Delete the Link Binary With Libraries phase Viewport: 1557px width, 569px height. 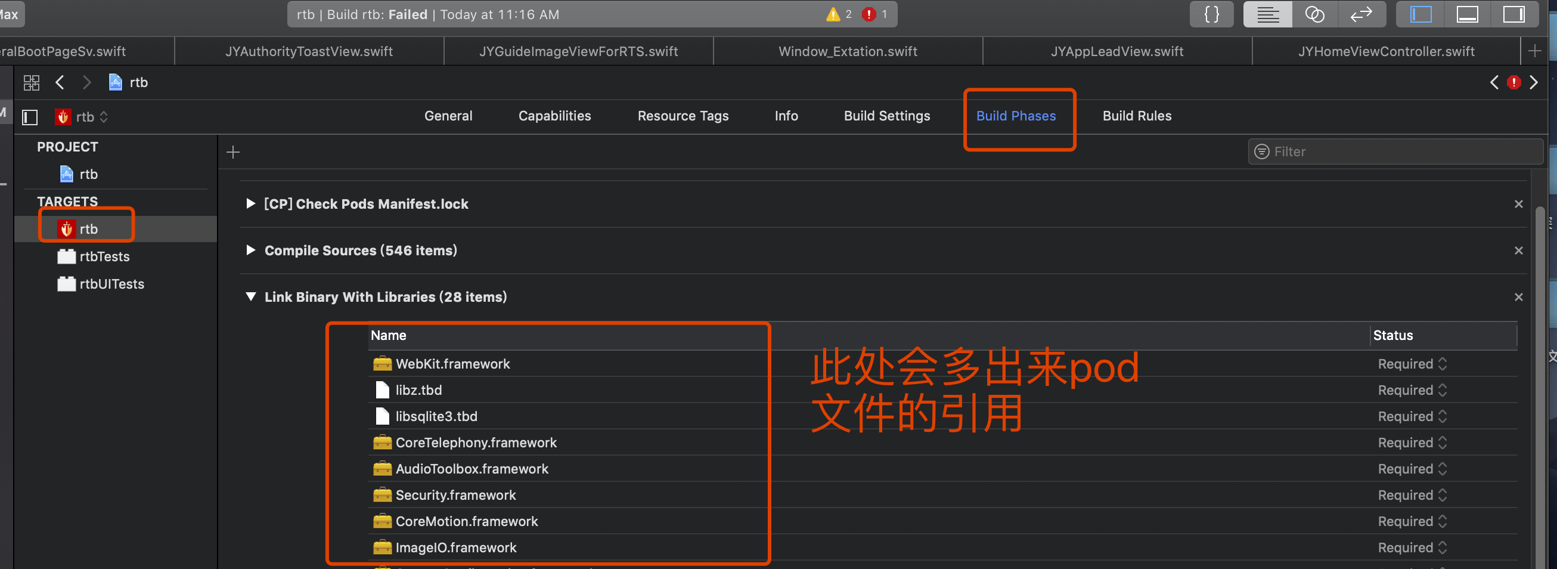pos(1518,297)
